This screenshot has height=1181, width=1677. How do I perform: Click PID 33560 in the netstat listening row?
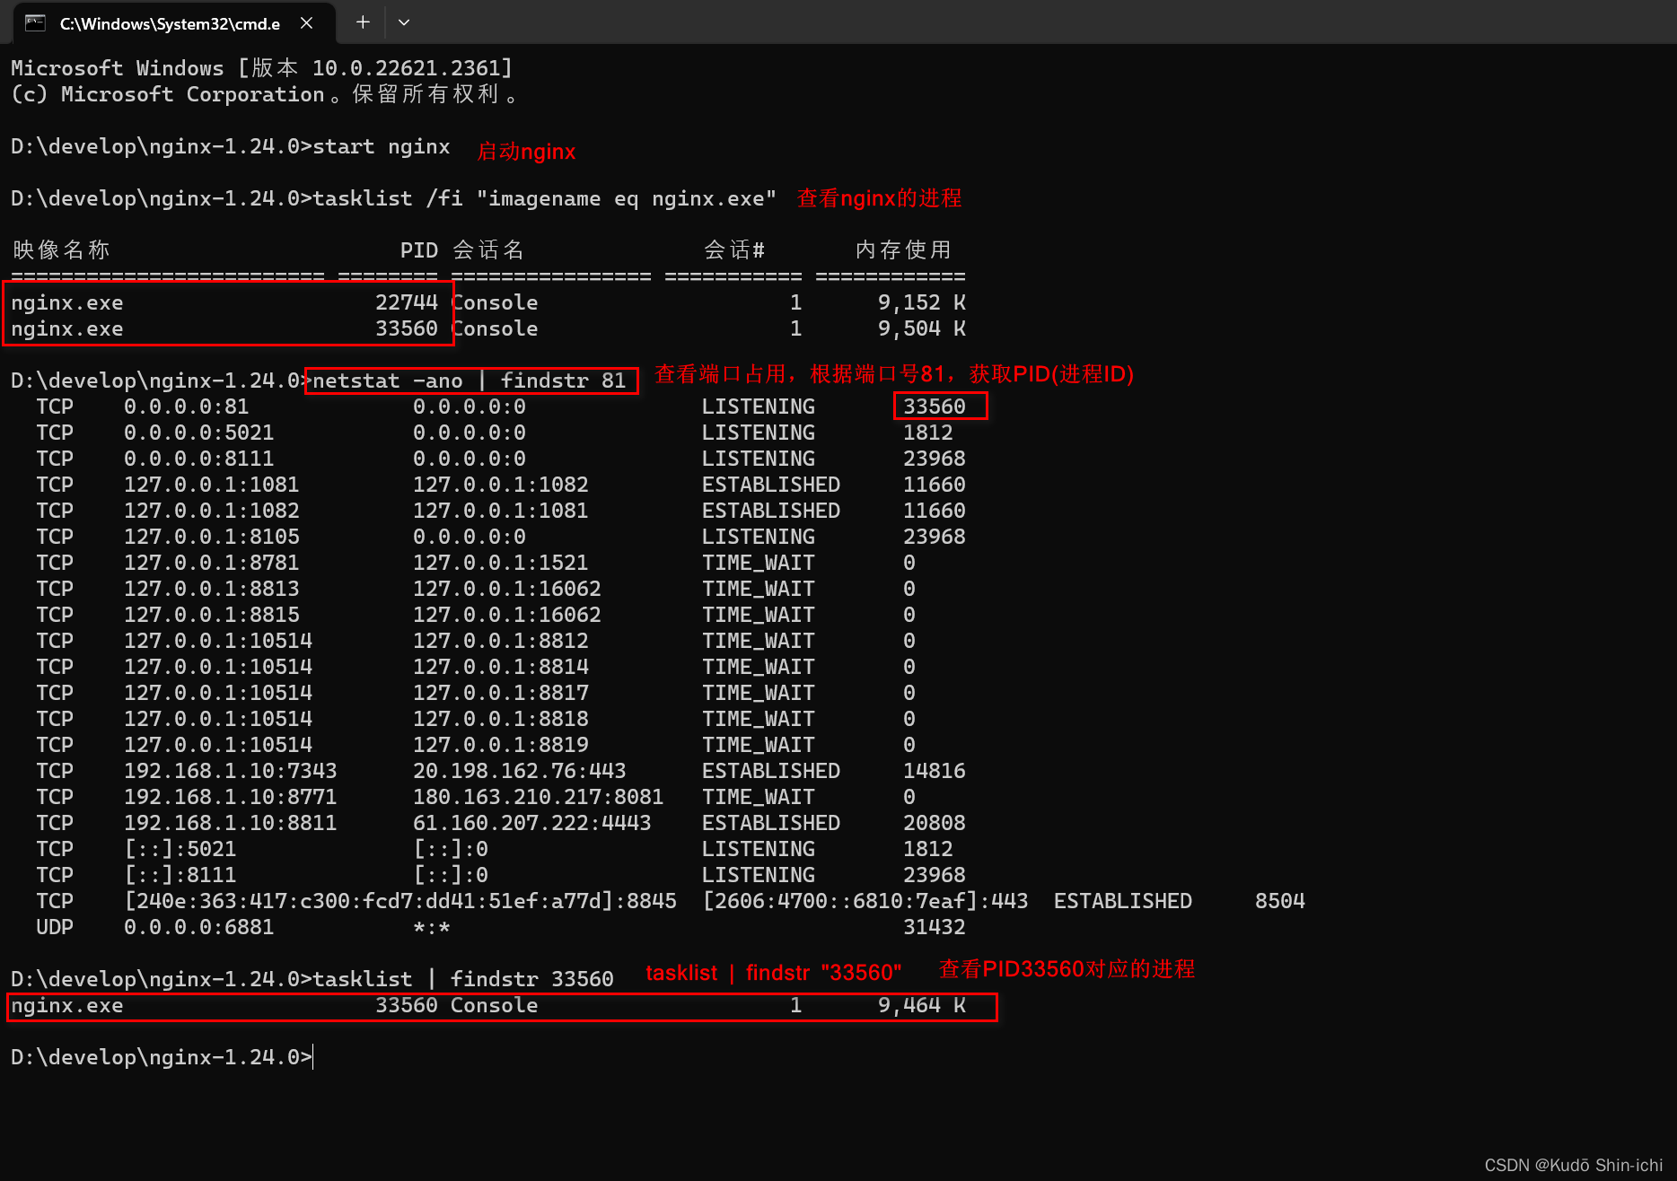pos(934,407)
